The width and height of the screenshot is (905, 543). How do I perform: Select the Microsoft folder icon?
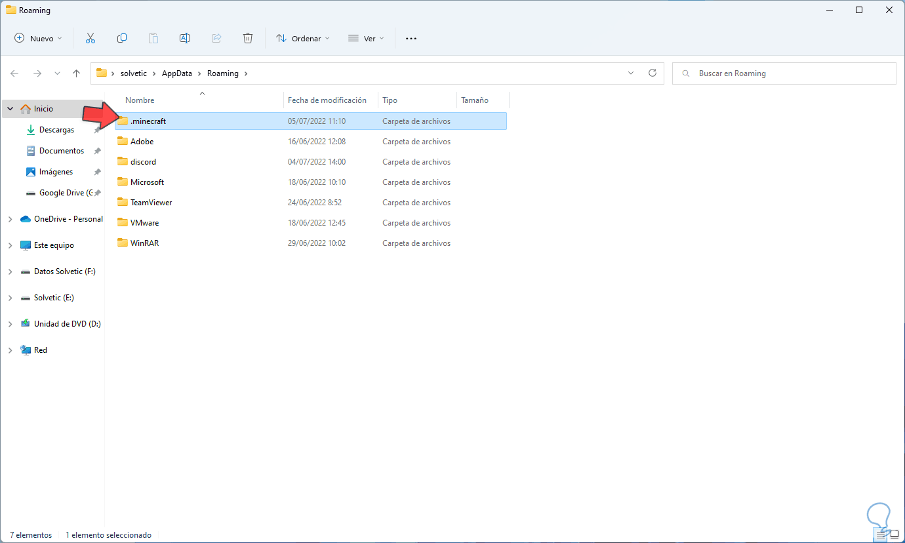pos(123,182)
